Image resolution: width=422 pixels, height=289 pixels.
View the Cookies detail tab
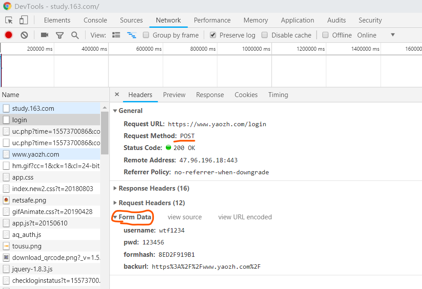pos(246,95)
